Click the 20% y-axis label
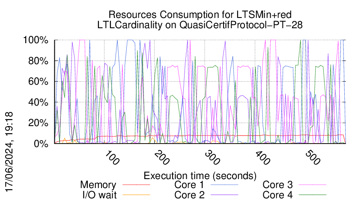The width and height of the screenshot is (364, 203). [x=38, y=123]
